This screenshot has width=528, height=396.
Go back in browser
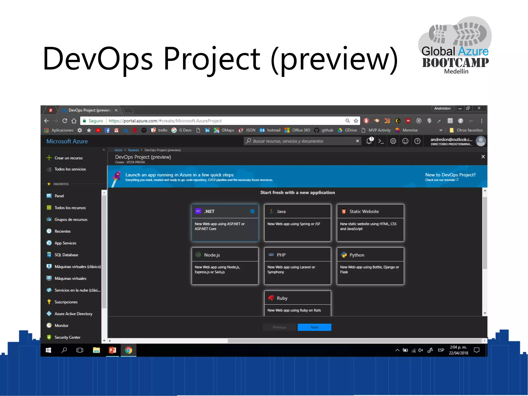[46, 121]
